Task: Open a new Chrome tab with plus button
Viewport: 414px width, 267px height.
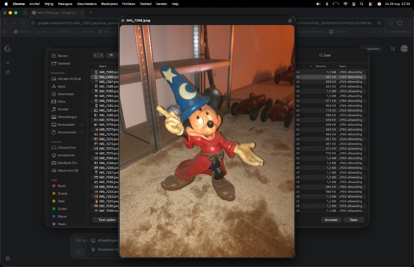Action: pos(90,13)
